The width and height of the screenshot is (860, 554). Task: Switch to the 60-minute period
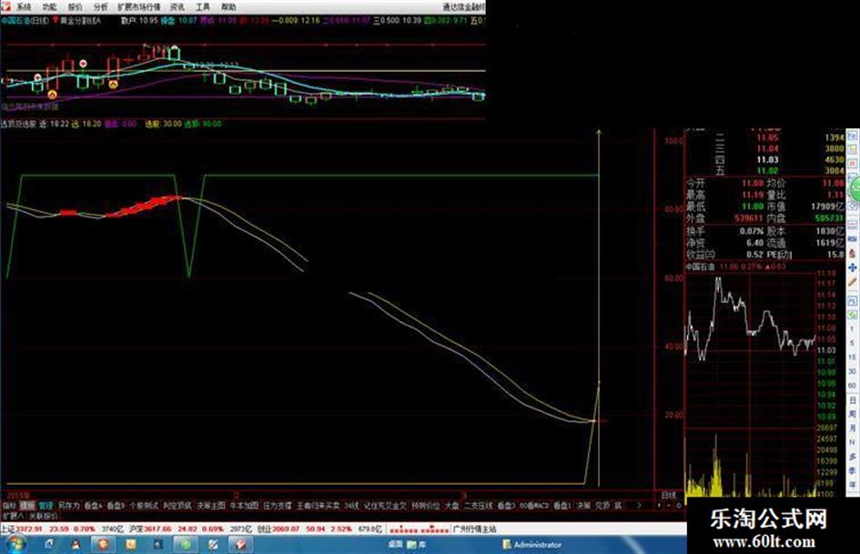click(x=853, y=386)
